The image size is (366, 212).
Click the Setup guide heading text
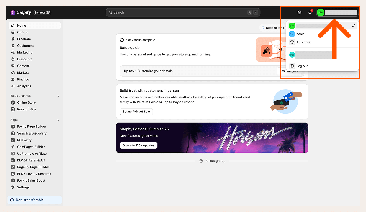point(130,48)
